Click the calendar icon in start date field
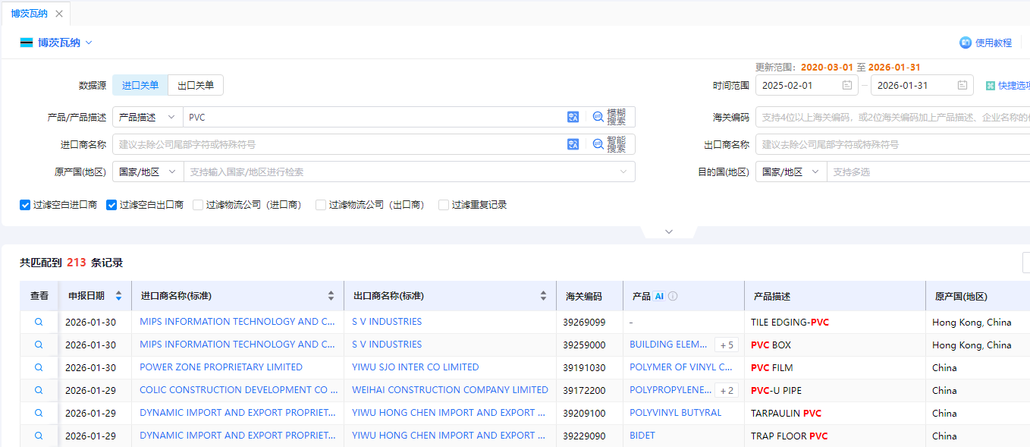 847,86
